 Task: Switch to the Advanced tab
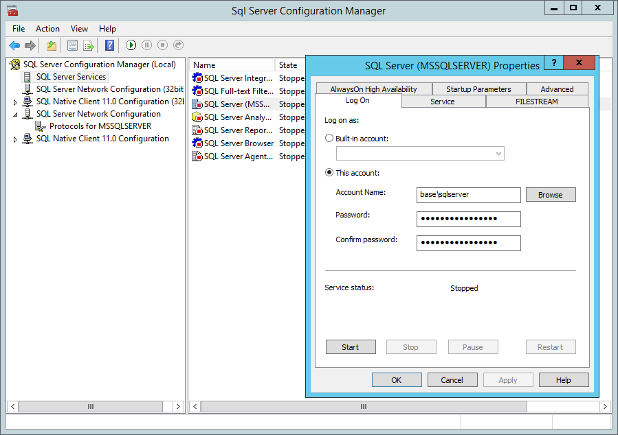click(557, 89)
